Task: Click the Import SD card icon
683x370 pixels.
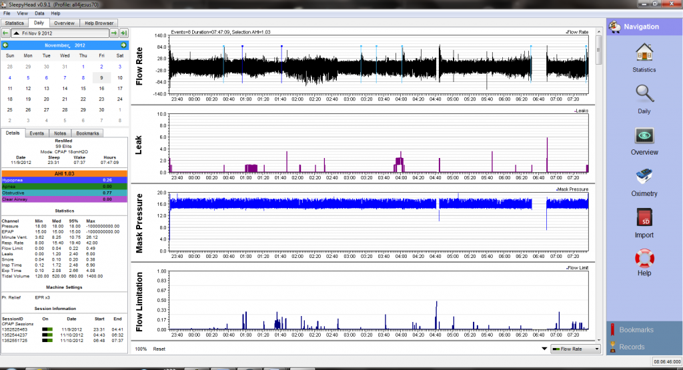Action: (x=644, y=217)
